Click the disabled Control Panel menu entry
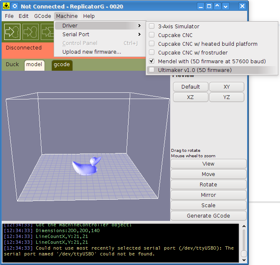 click(x=100, y=43)
